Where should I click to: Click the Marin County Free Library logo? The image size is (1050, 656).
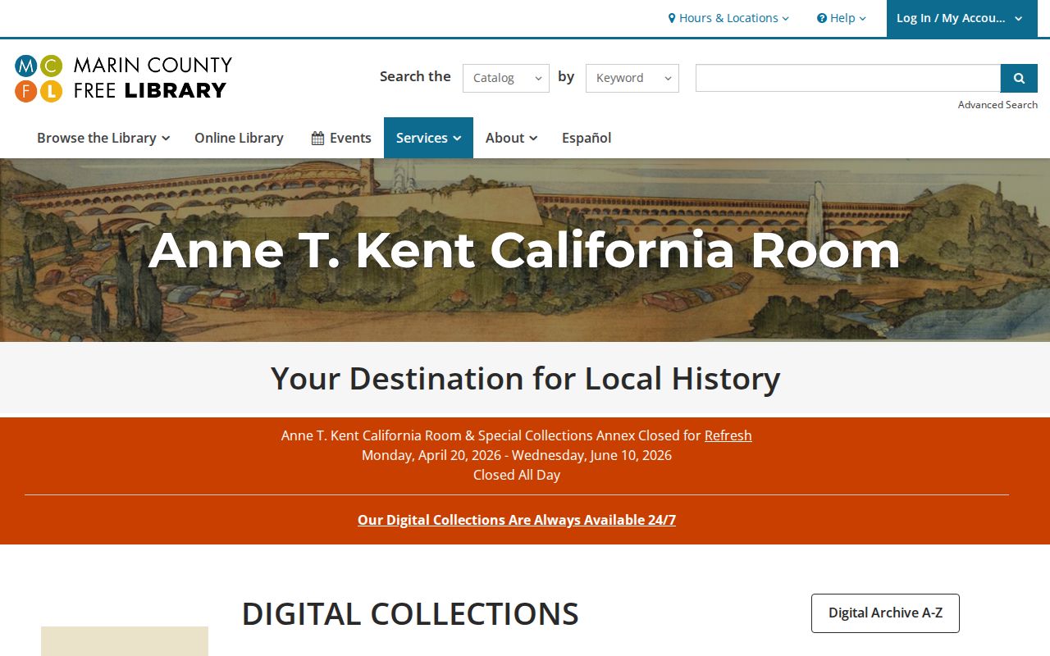point(123,78)
